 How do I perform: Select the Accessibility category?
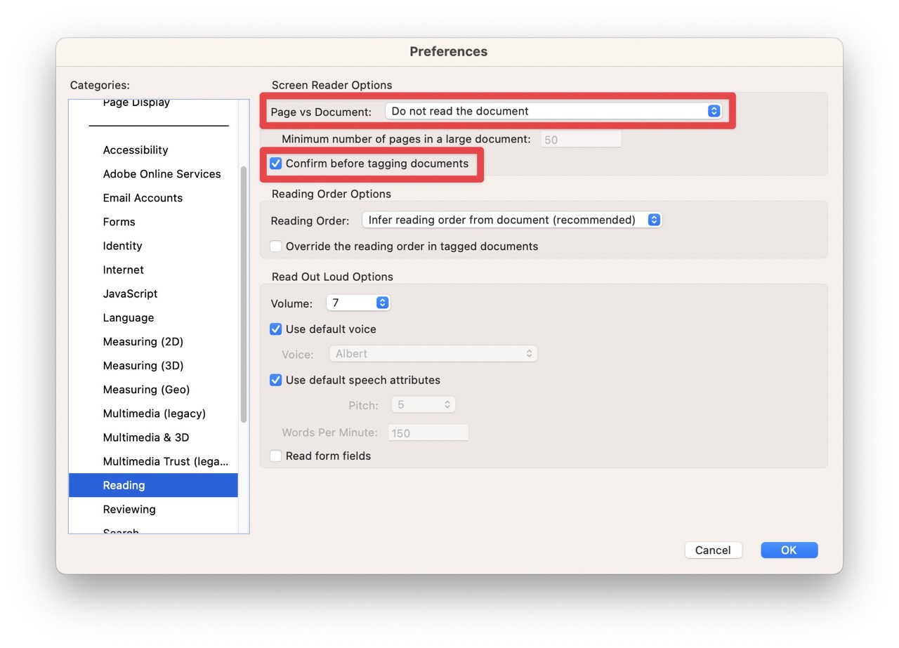[x=136, y=150]
